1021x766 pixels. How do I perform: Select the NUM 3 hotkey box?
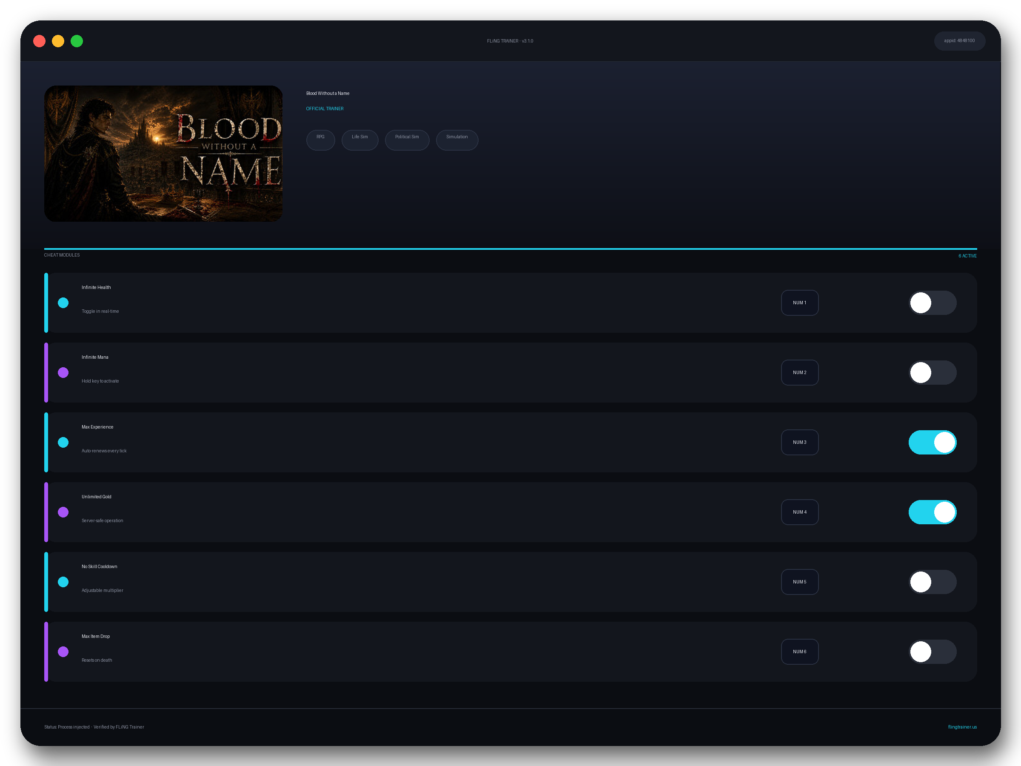(x=799, y=442)
